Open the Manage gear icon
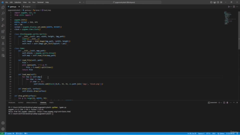Image resolution: width=240 pixels, height=135 pixels. [x=3, y=129]
